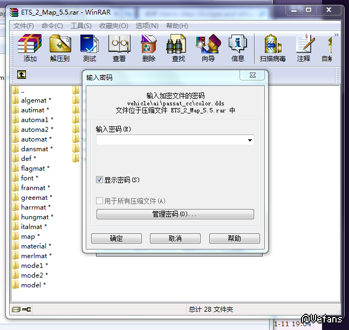This screenshot has height=330, width=349.
Task: Open the 帮助(H) menu
Action: [x=177, y=26]
